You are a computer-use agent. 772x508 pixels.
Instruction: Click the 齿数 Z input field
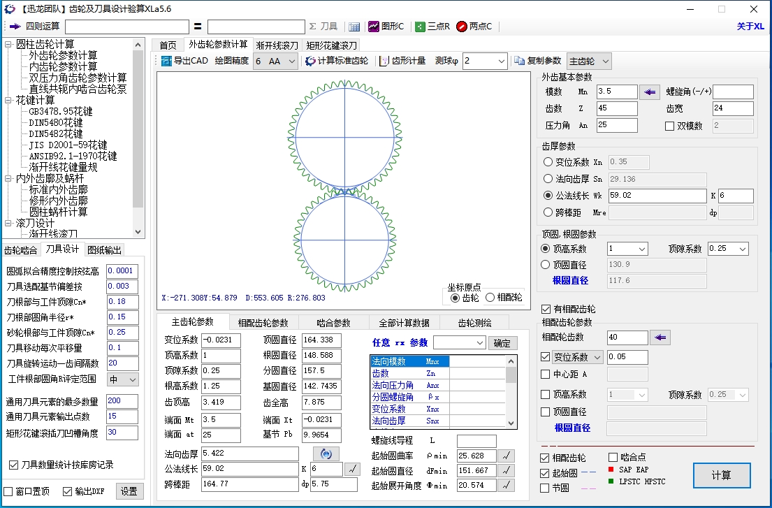(617, 108)
